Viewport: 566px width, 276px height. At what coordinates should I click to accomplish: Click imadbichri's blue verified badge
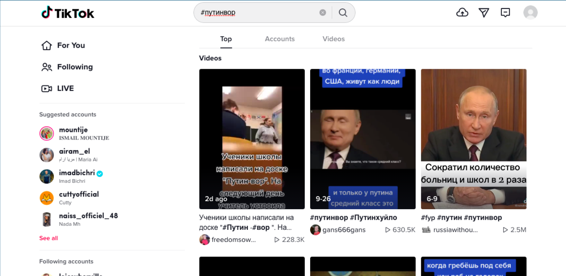[100, 174]
